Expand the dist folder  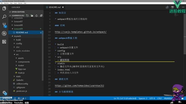(x=14, y=47)
